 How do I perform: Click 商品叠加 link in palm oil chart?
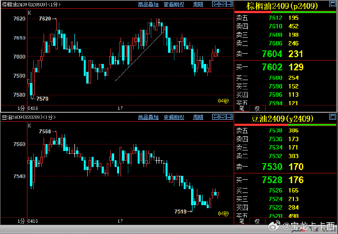148,4
